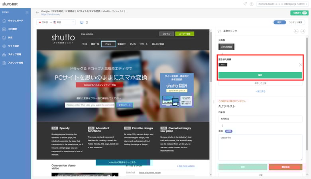Open the help question mark icon
The height and width of the screenshot is (179, 311).
(x=252, y=4)
